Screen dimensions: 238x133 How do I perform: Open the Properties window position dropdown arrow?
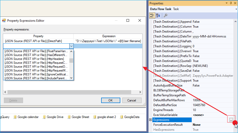227,3
